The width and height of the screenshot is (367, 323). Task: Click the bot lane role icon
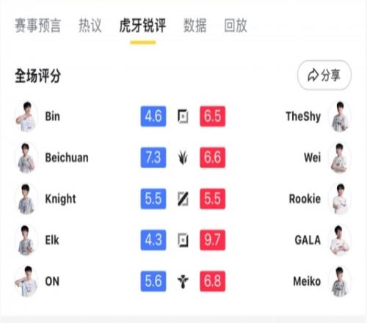click(x=183, y=240)
